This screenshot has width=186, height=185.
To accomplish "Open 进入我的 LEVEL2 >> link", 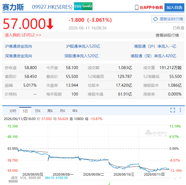I will pos(23,35).
